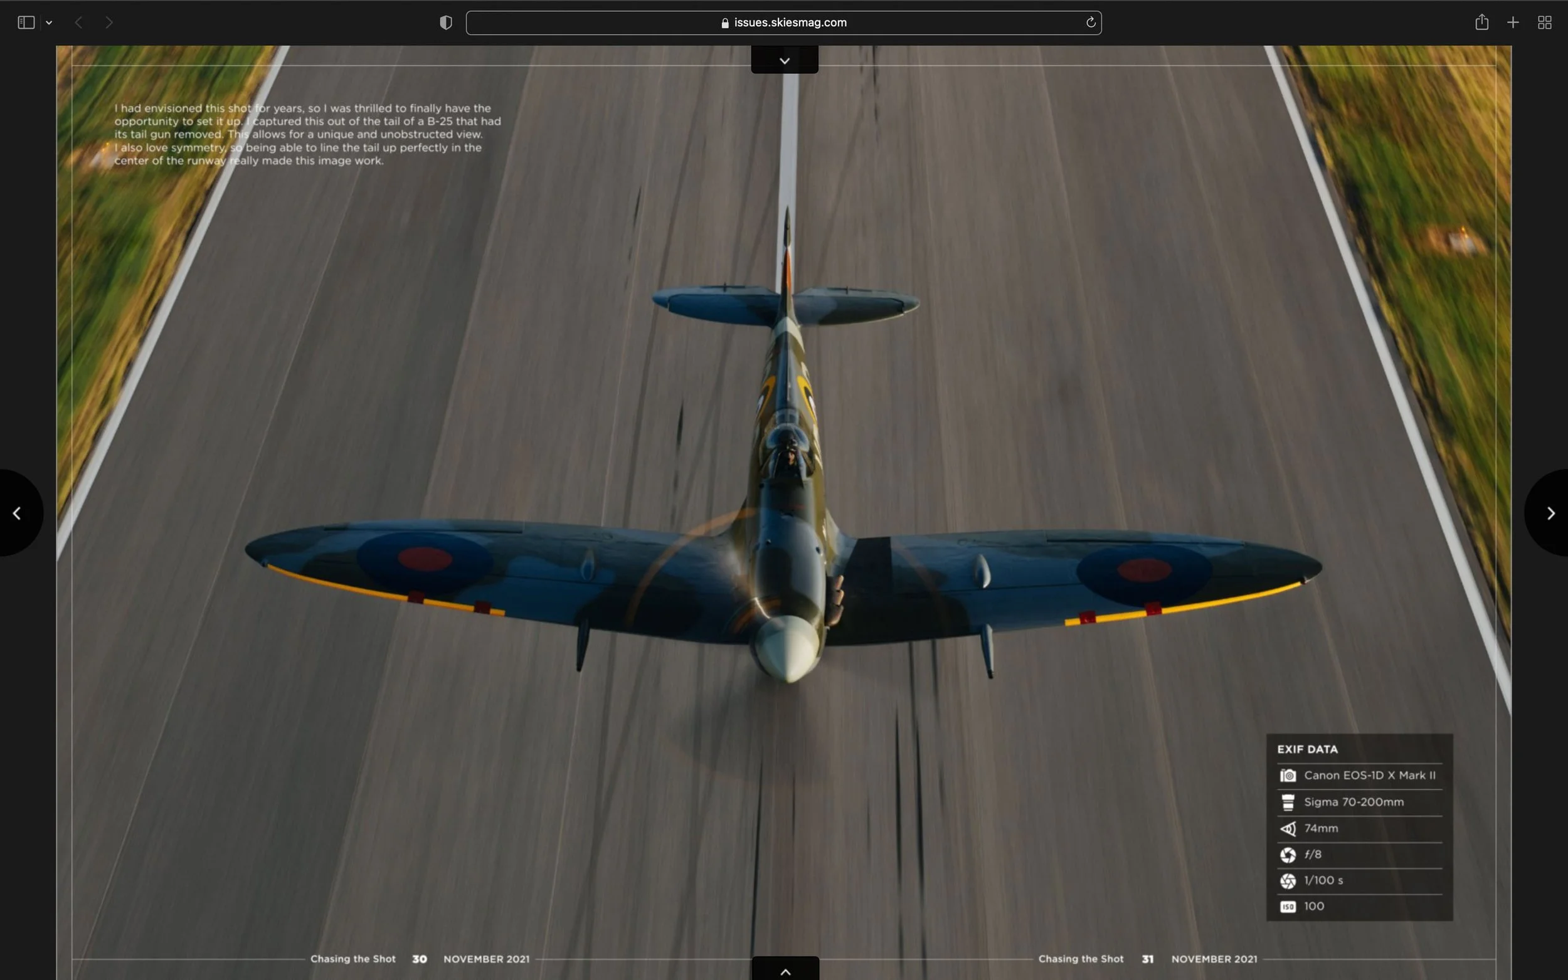
Task: Click page number 30 in footer
Action: 420,959
